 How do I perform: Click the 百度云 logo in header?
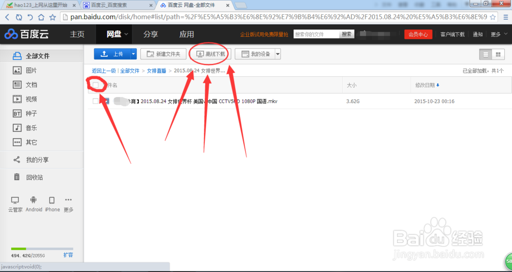tap(26, 34)
